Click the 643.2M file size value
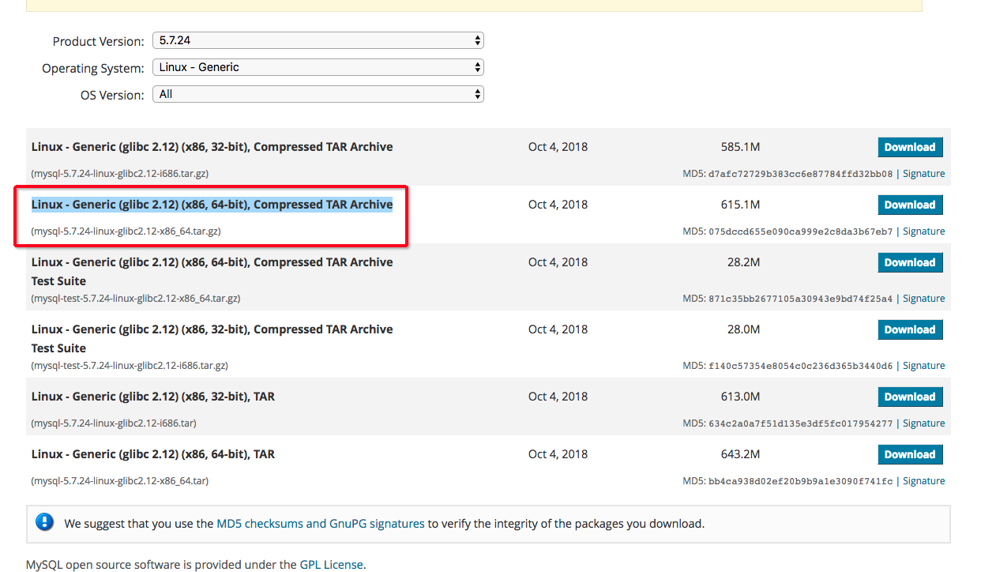The image size is (981, 572). click(x=740, y=454)
